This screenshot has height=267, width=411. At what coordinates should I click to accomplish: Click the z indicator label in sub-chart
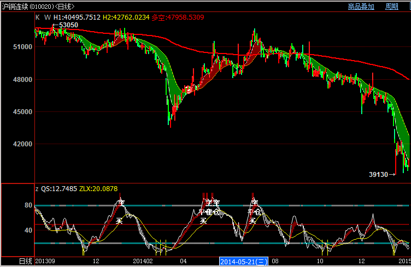[37, 189]
